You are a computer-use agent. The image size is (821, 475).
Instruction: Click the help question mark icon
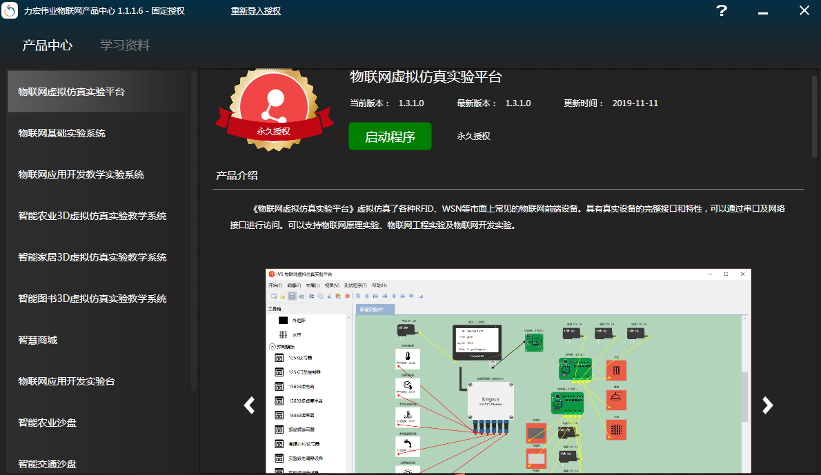[x=722, y=10]
